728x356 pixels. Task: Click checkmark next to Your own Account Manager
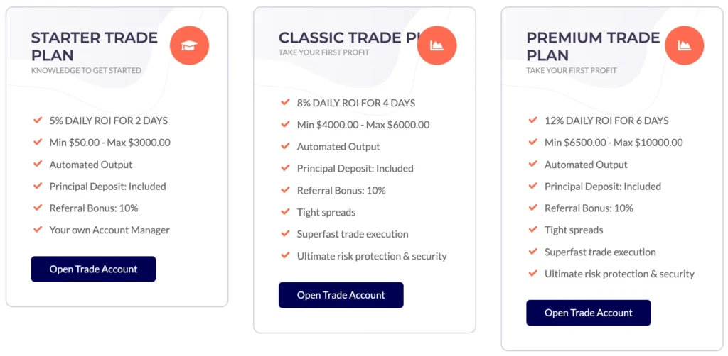[x=38, y=230]
